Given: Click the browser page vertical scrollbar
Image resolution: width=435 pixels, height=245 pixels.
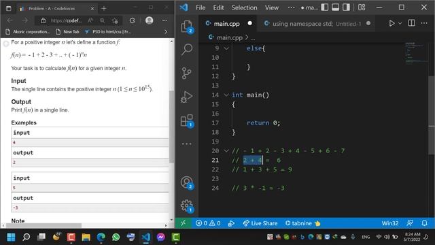Looking at the screenshot, I should click(172, 127).
